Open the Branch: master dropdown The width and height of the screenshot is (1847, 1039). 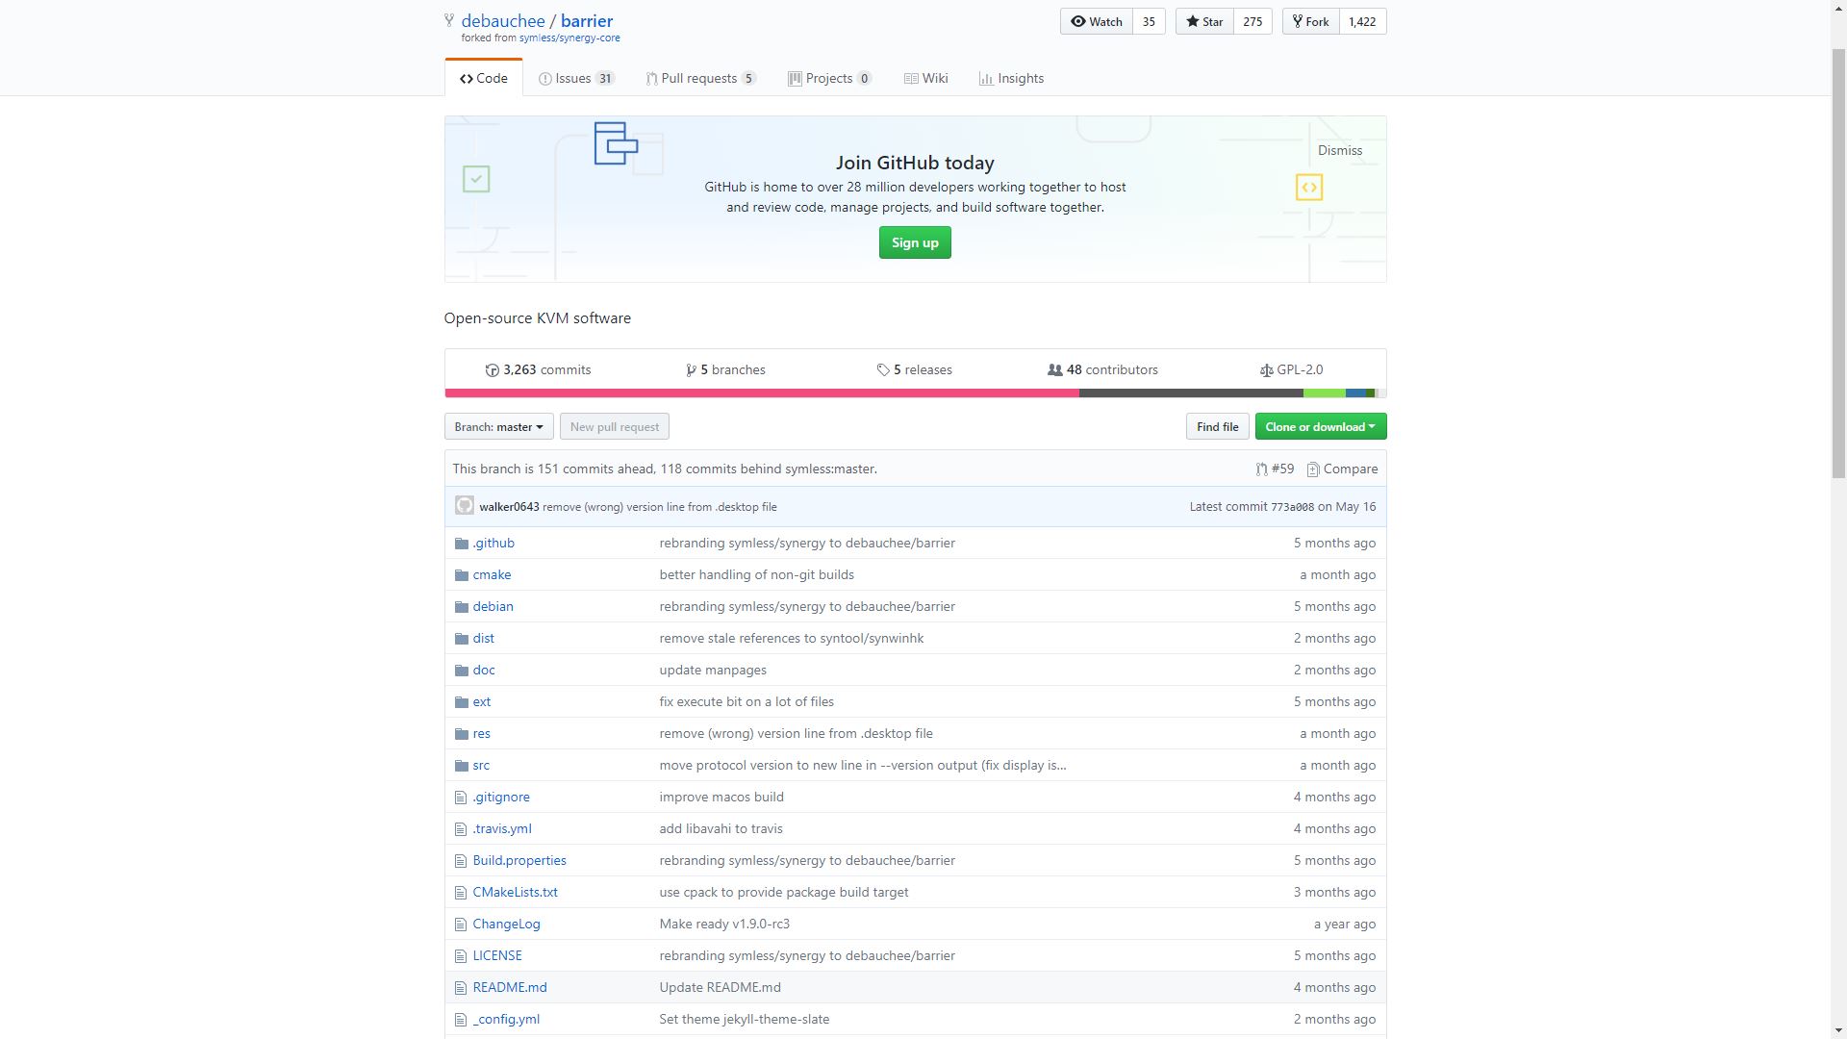(x=498, y=427)
